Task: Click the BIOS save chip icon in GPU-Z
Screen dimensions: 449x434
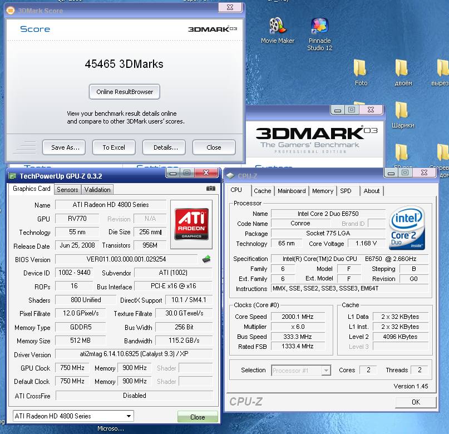Action: [x=206, y=259]
